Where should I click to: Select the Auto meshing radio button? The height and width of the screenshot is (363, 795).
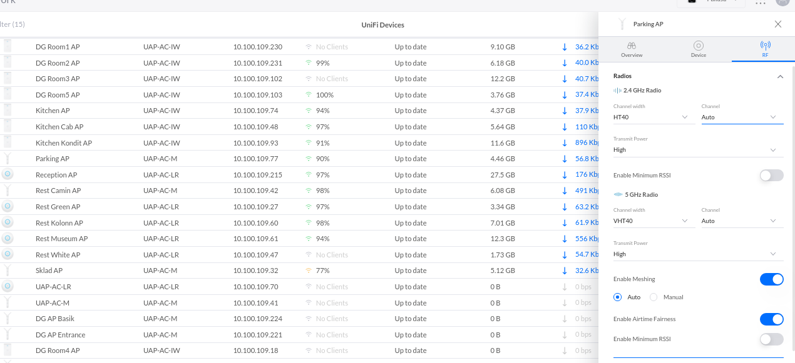[x=618, y=297]
